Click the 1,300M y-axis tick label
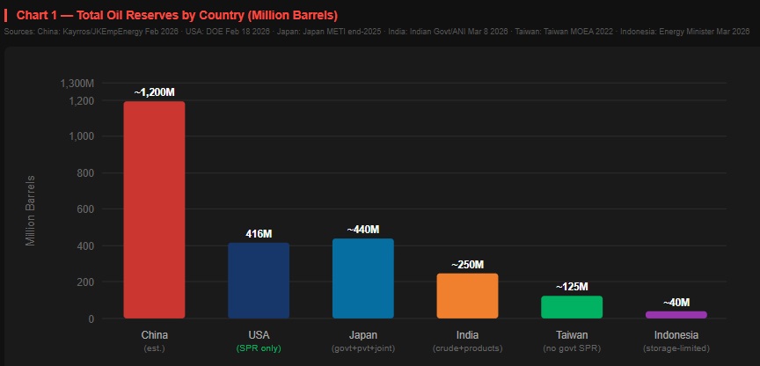Viewport: 760px width, 366px height. click(x=76, y=84)
